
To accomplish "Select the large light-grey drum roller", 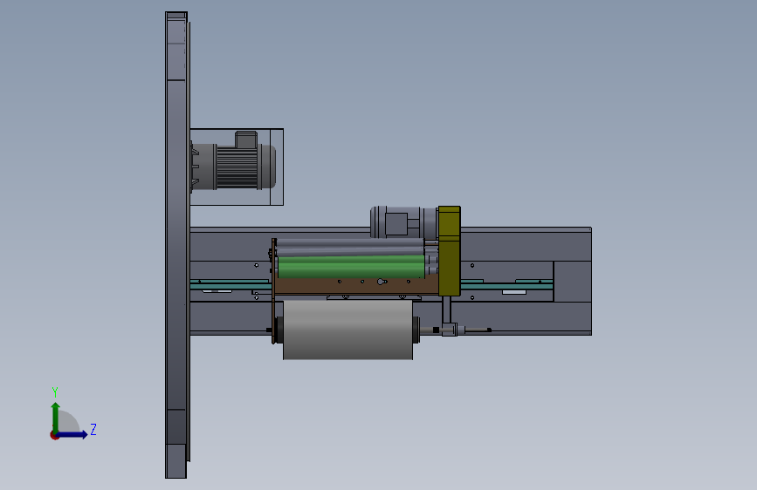I will coord(348,330).
